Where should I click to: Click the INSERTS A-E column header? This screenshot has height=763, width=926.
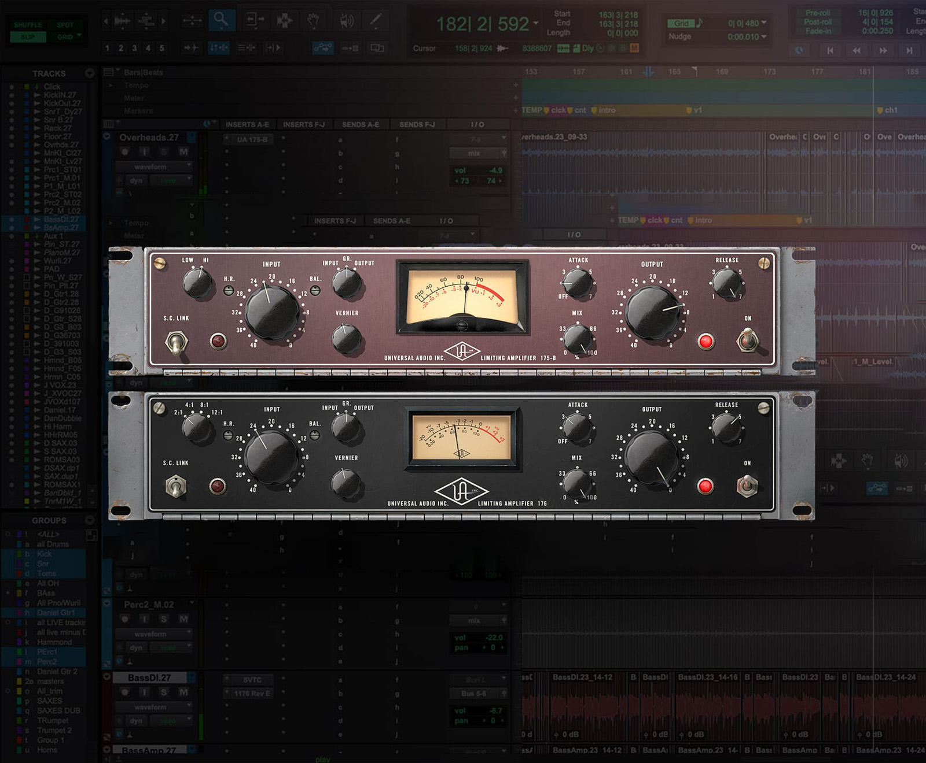247,125
